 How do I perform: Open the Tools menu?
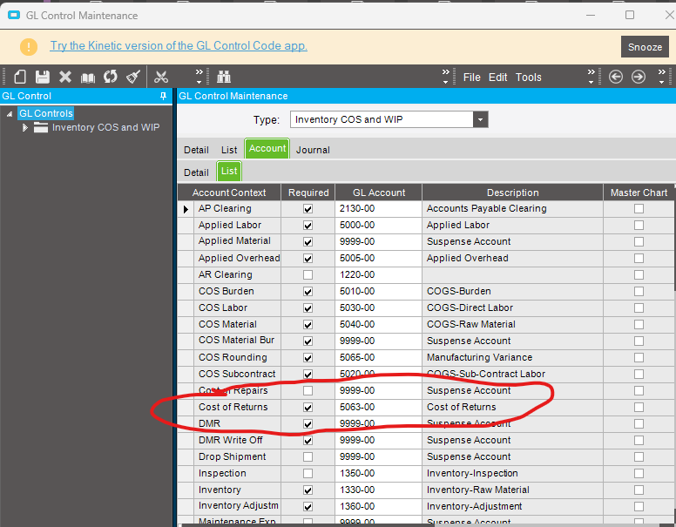(529, 78)
